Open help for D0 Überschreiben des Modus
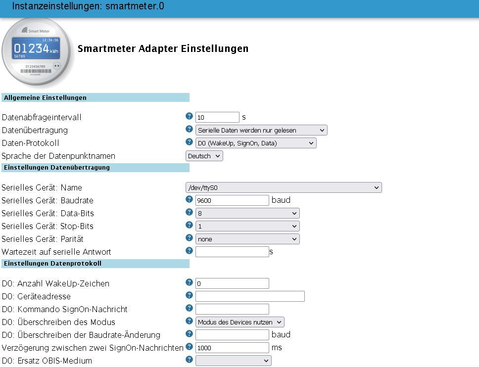This screenshot has width=479, height=368. 189,321
